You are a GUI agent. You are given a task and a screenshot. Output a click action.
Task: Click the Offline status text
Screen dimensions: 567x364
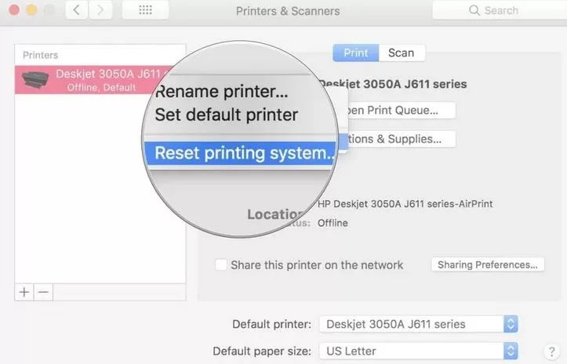point(333,223)
